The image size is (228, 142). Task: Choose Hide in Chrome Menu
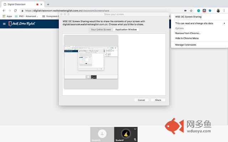pos(187,38)
